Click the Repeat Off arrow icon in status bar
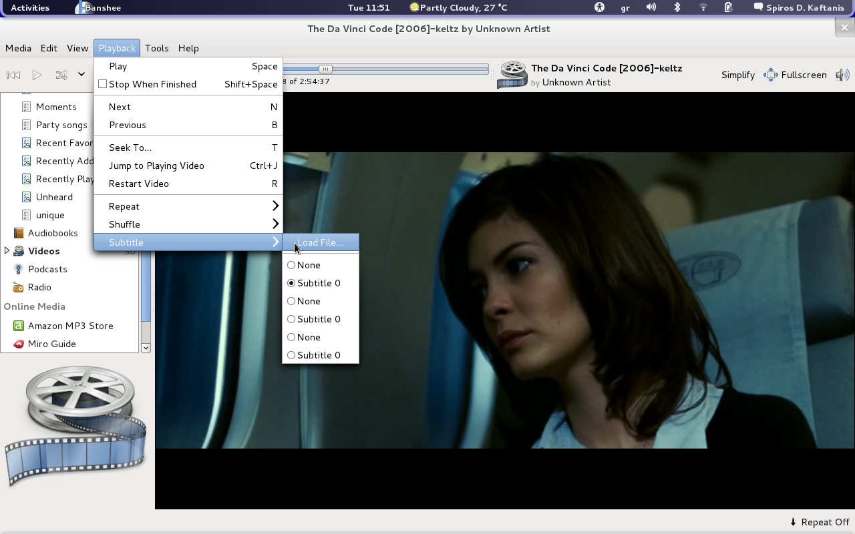The image size is (855, 534). [x=793, y=522]
